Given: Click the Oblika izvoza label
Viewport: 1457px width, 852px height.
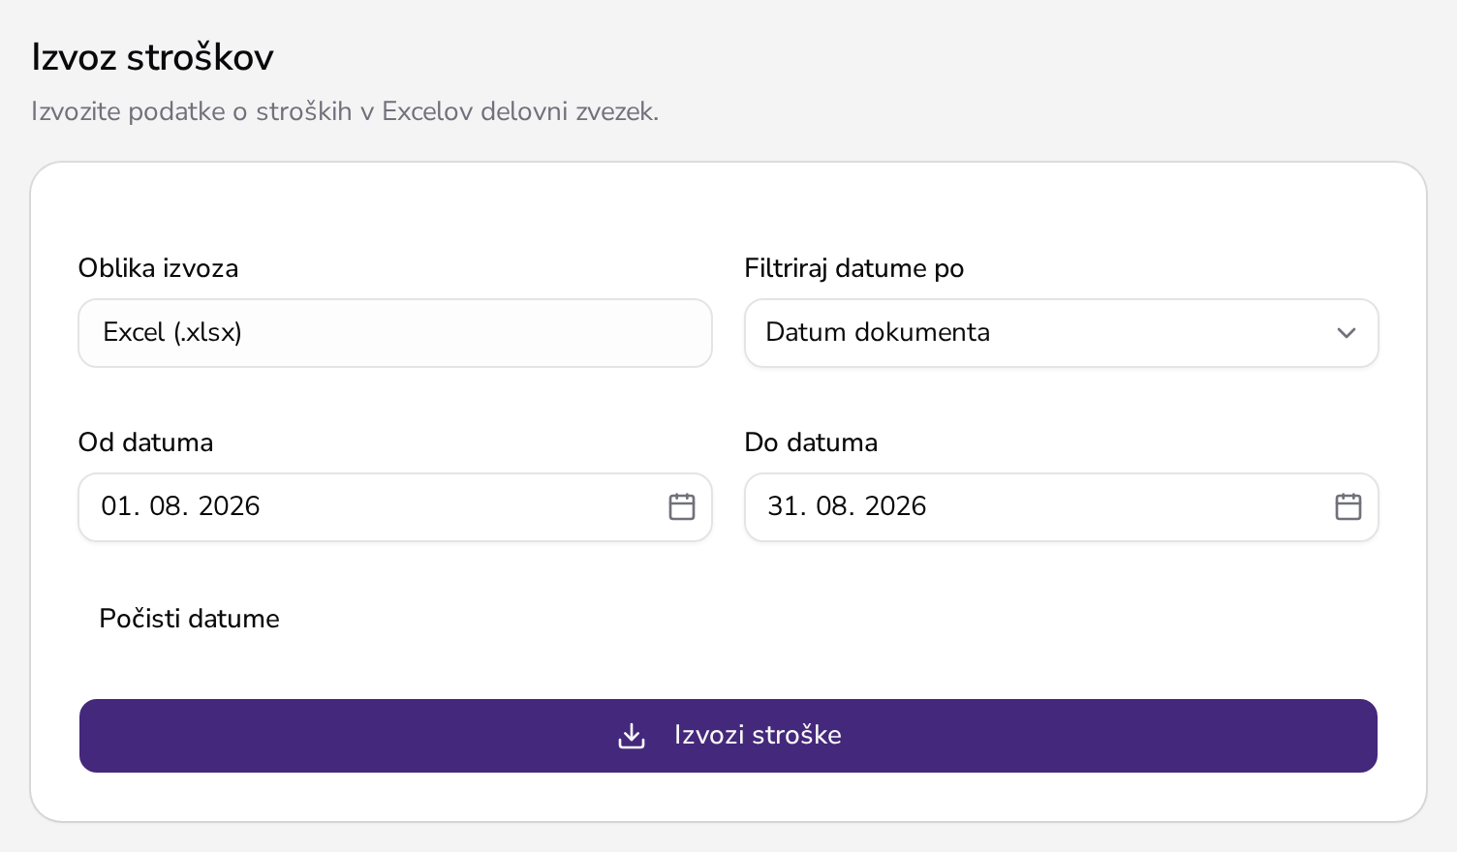Looking at the screenshot, I should [x=158, y=268].
